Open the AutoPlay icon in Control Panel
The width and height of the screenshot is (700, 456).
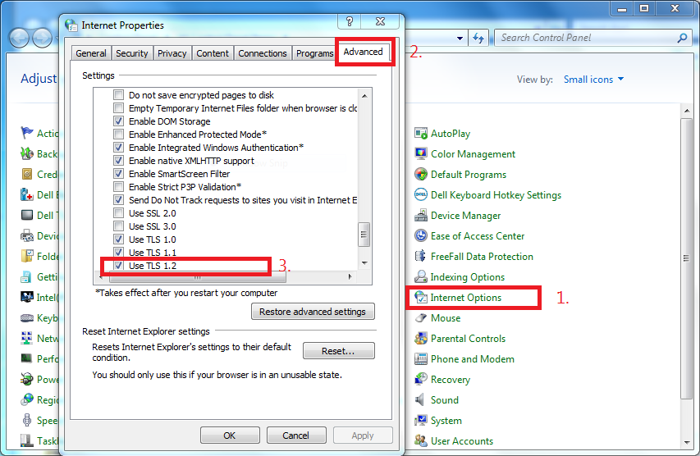click(420, 134)
